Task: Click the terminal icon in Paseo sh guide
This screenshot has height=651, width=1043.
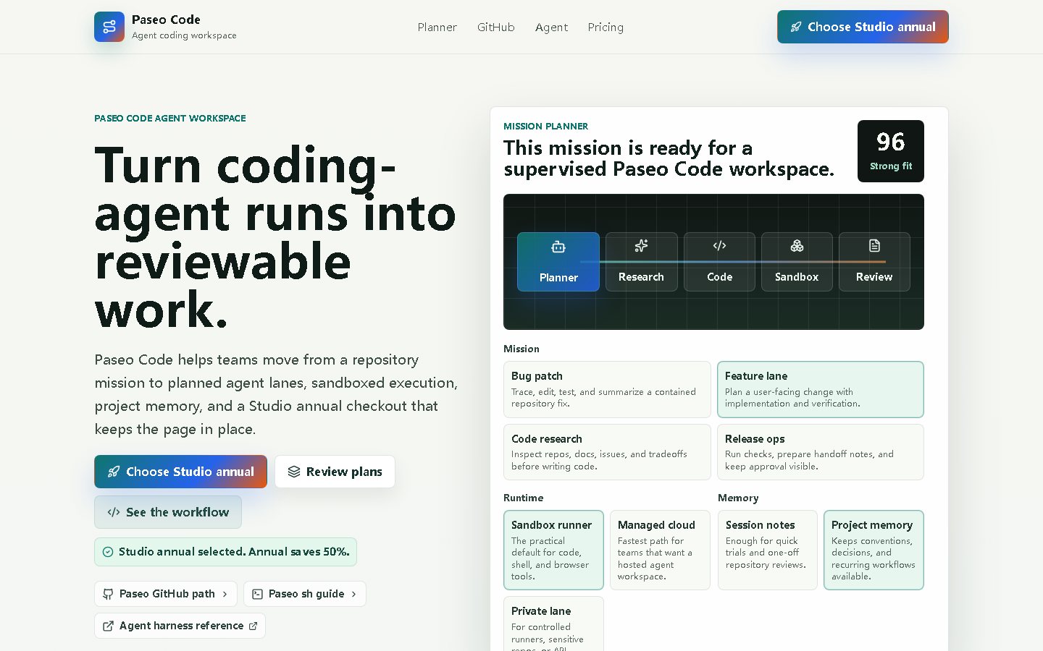Action: (257, 594)
